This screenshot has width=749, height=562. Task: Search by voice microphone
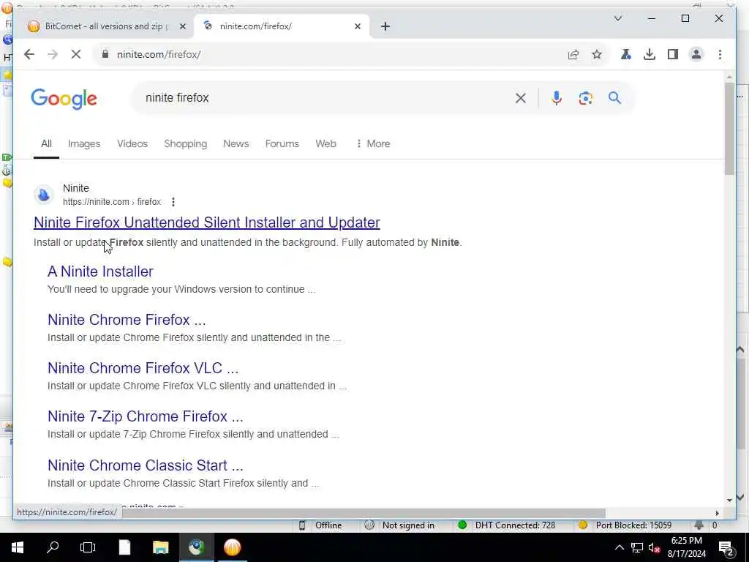pos(556,98)
